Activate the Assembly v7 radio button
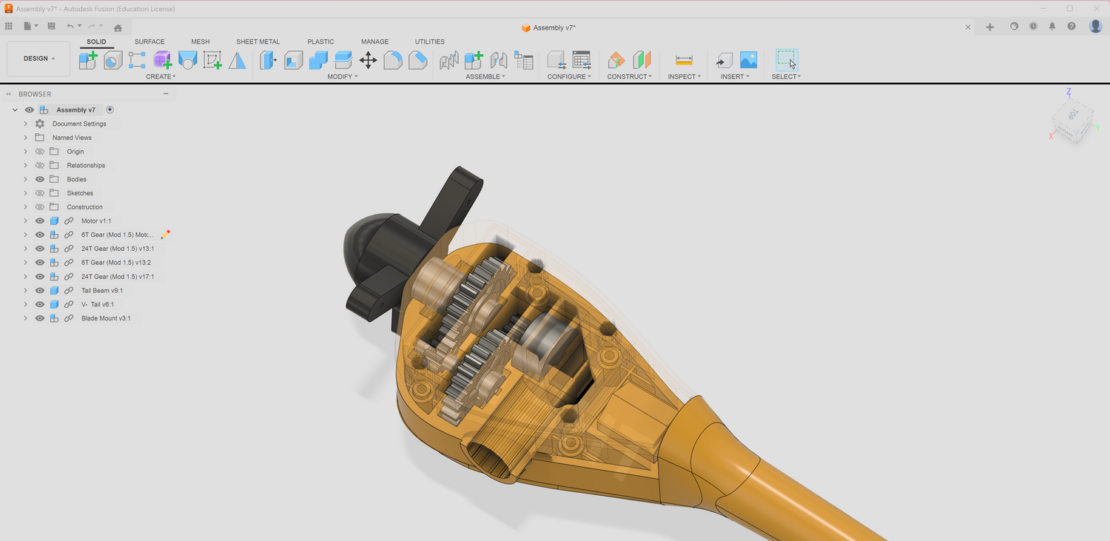 (110, 110)
